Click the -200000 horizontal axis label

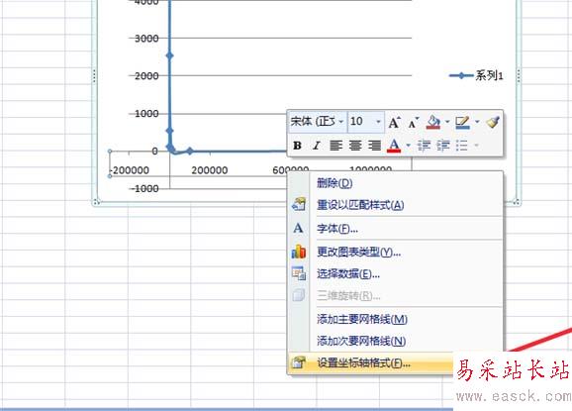click(x=129, y=170)
